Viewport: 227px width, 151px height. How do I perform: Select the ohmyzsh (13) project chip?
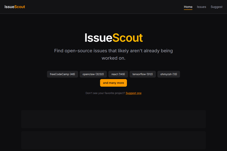point(169,74)
